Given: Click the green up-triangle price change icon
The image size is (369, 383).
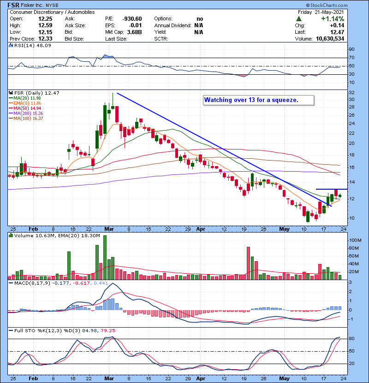Looking at the screenshot, I should coord(299,19).
